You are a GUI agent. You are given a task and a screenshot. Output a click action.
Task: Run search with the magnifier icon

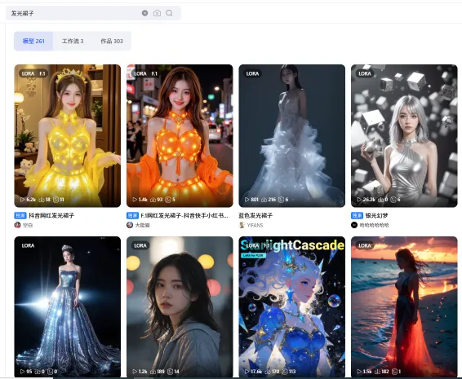coord(169,13)
